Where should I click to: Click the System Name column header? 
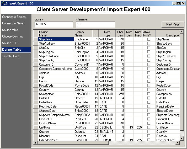click(x=83, y=34)
